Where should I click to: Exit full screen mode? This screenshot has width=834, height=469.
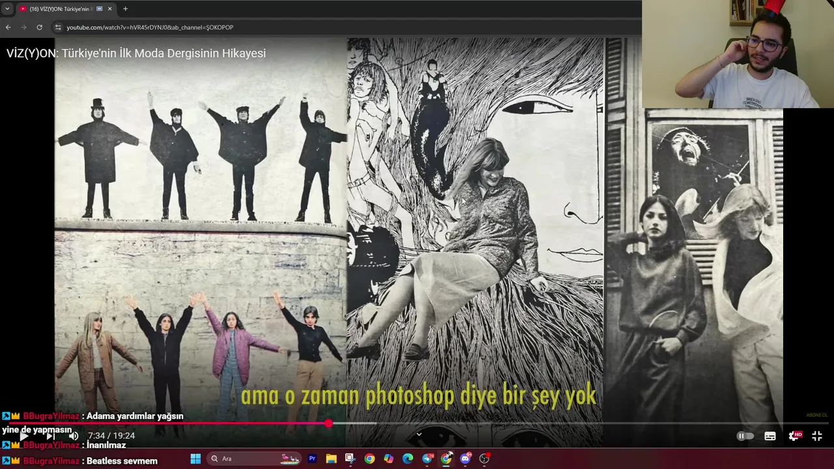click(817, 436)
